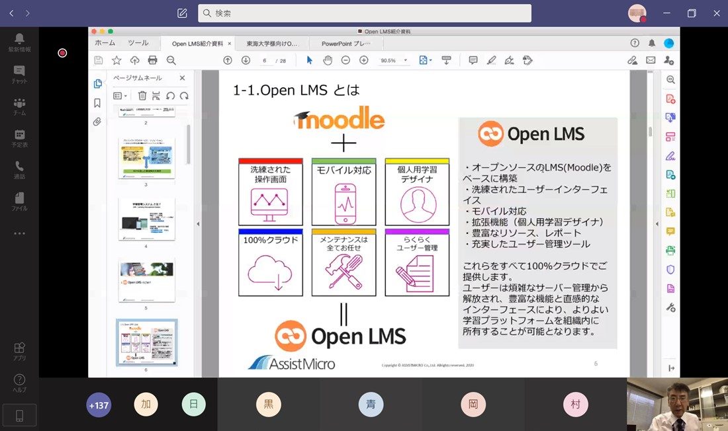The image size is (728, 431).
Task: Zoom out with the minus button
Action: click(x=345, y=60)
